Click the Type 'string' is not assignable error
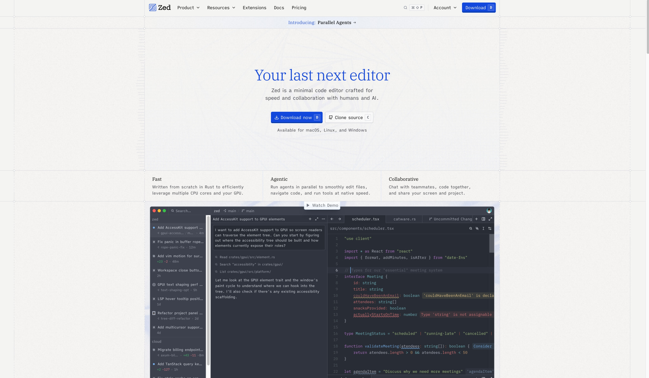This screenshot has width=649, height=378. 457,315
